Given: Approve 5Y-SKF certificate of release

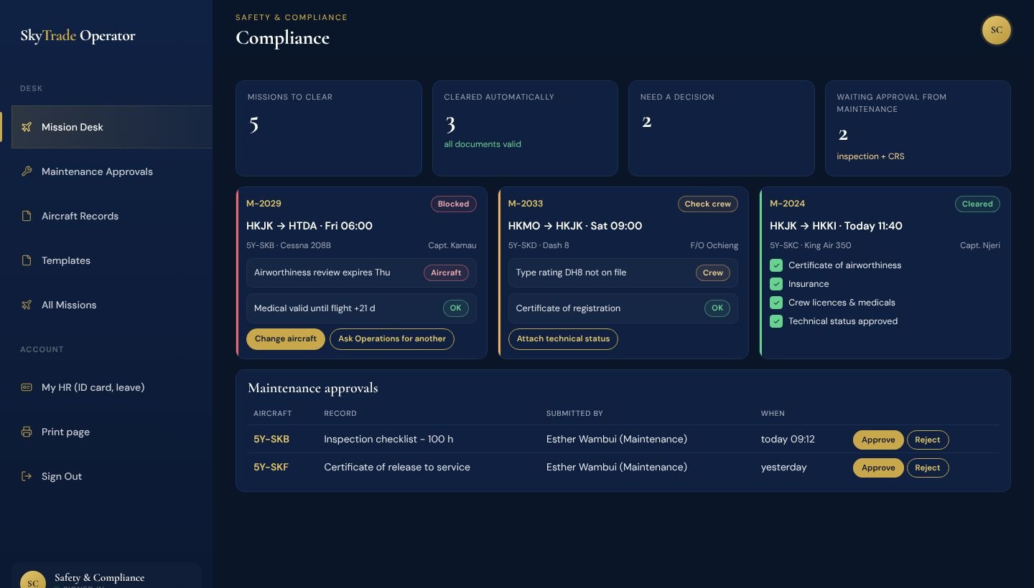Looking at the screenshot, I should click(x=878, y=468).
